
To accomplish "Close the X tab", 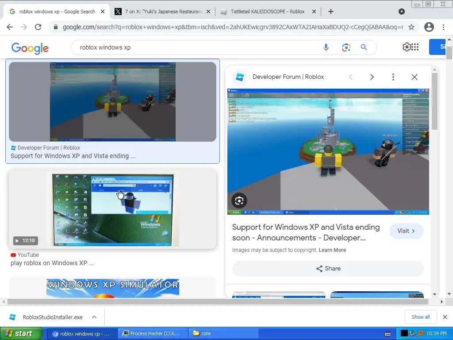I will point(209,12).
